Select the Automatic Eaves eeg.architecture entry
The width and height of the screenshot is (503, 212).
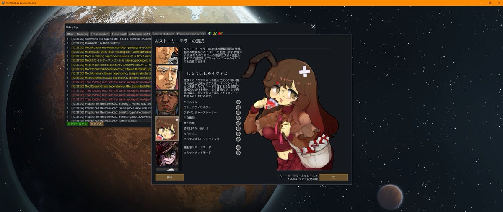109,73
